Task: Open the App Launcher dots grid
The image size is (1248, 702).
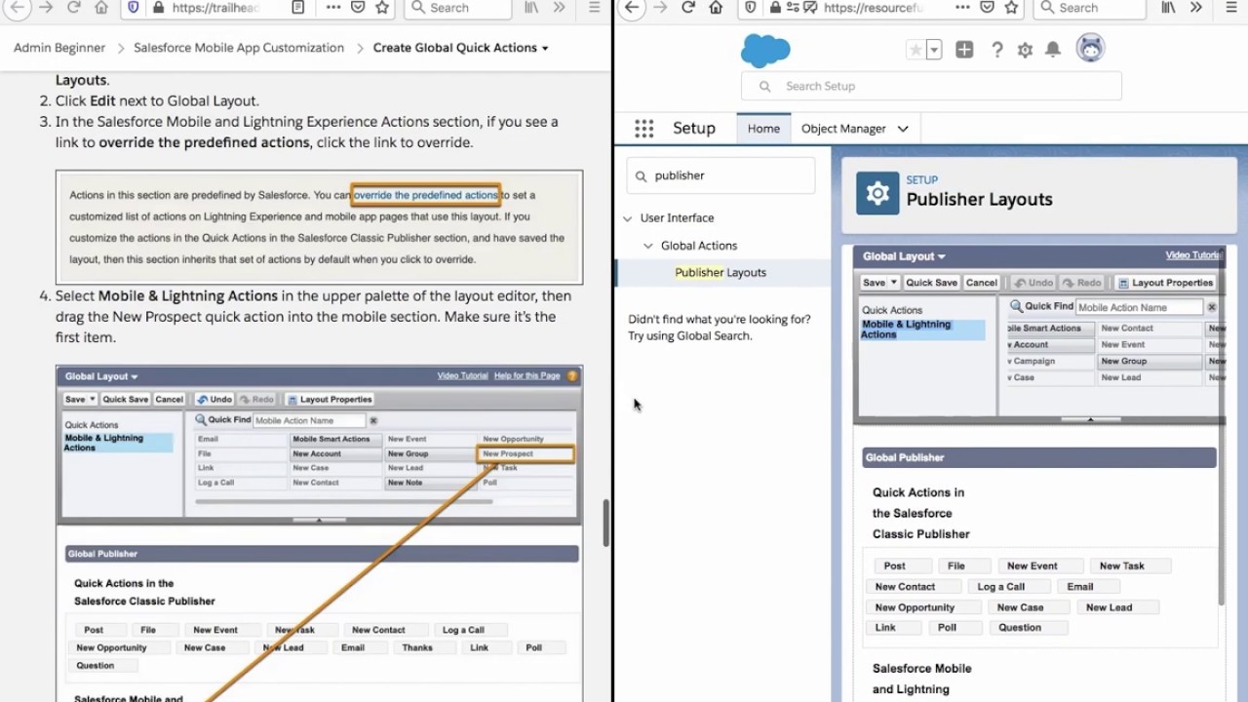Action: (643, 129)
